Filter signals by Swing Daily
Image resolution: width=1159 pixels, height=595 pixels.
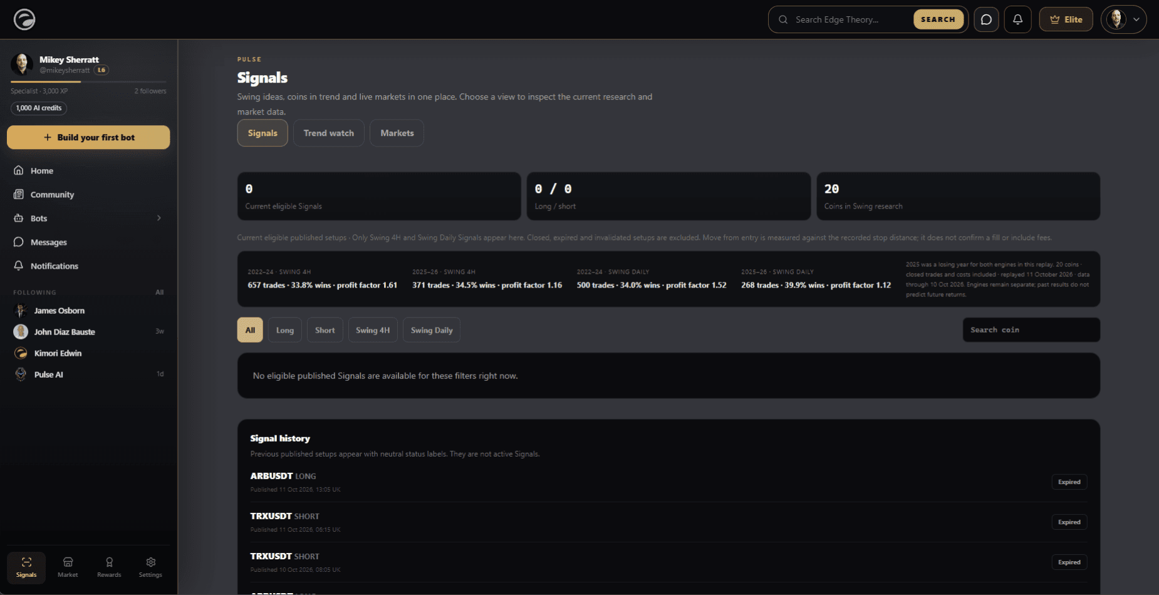[432, 330]
